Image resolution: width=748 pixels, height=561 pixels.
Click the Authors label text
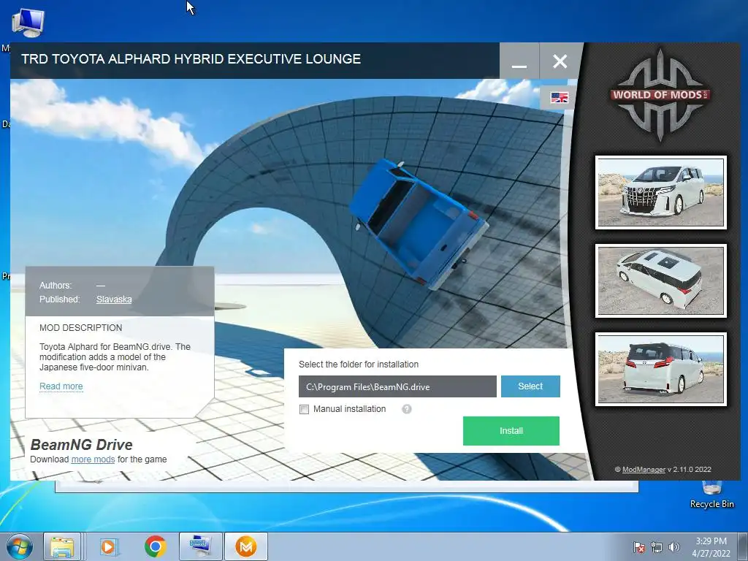click(56, 286)
